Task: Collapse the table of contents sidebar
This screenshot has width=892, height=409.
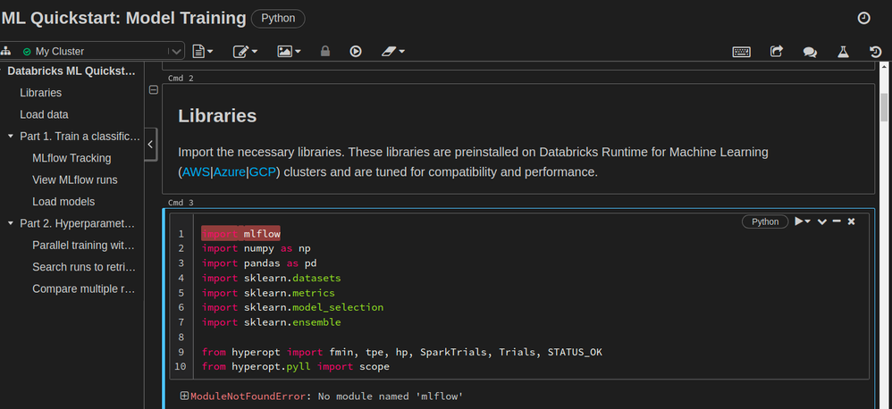Action: 150,143
